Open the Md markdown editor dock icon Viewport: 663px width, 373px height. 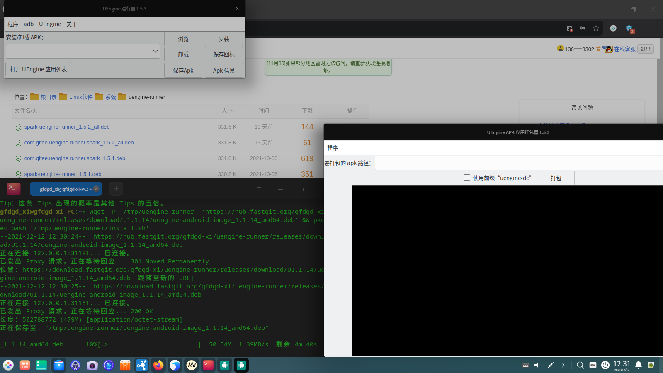(x=192, y=365)
